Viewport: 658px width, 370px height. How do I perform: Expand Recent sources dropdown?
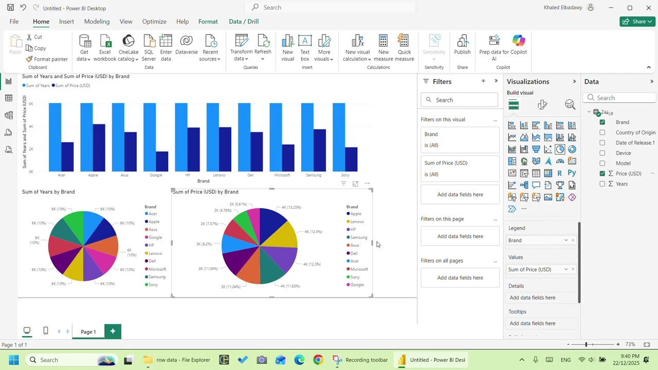[210, 55]
